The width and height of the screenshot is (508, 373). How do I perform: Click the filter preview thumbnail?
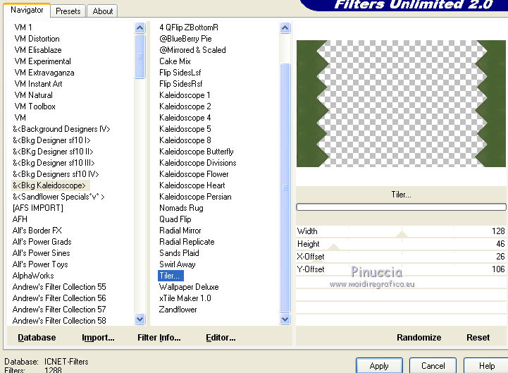(401, 104)
